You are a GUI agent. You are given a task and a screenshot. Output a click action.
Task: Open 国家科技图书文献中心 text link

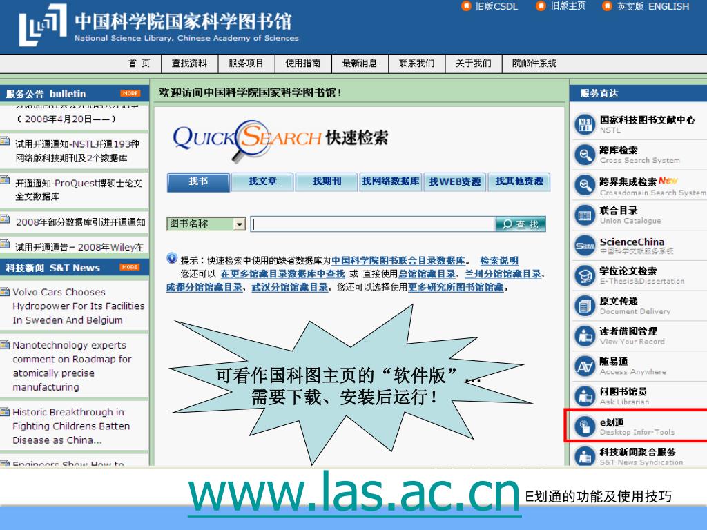(x=647, y=119)
